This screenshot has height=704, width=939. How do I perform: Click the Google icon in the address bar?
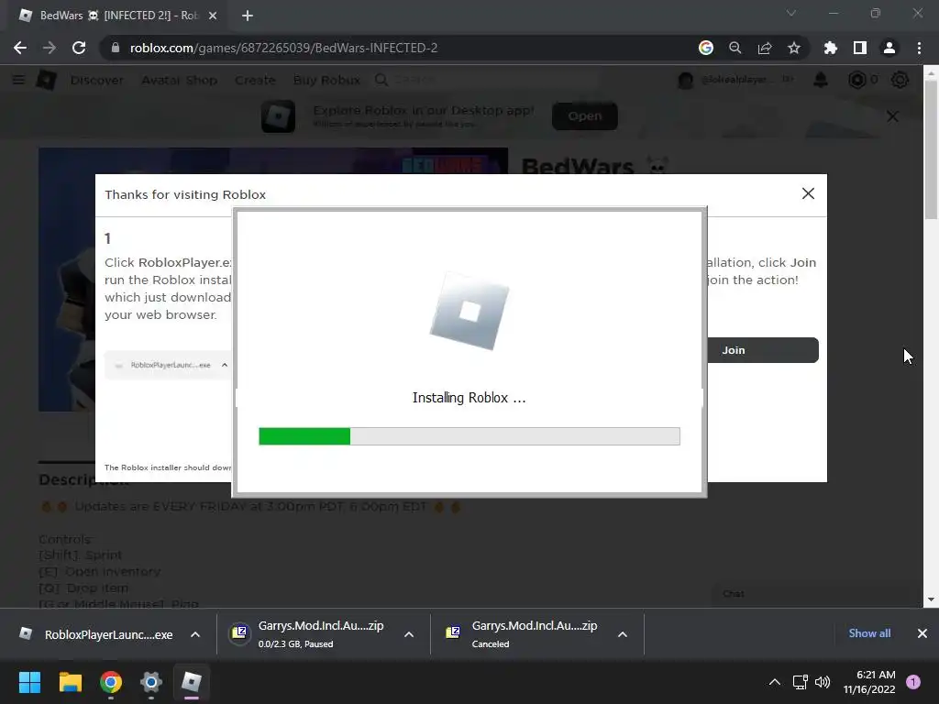click(x=705, y=48)
